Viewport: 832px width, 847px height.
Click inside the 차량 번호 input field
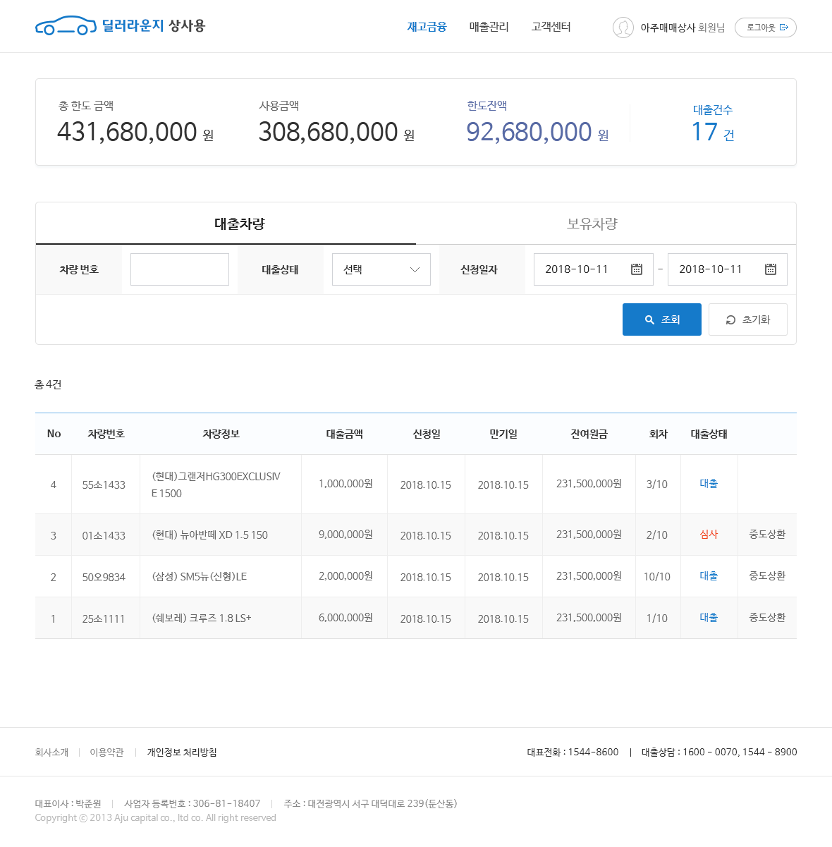180,269
